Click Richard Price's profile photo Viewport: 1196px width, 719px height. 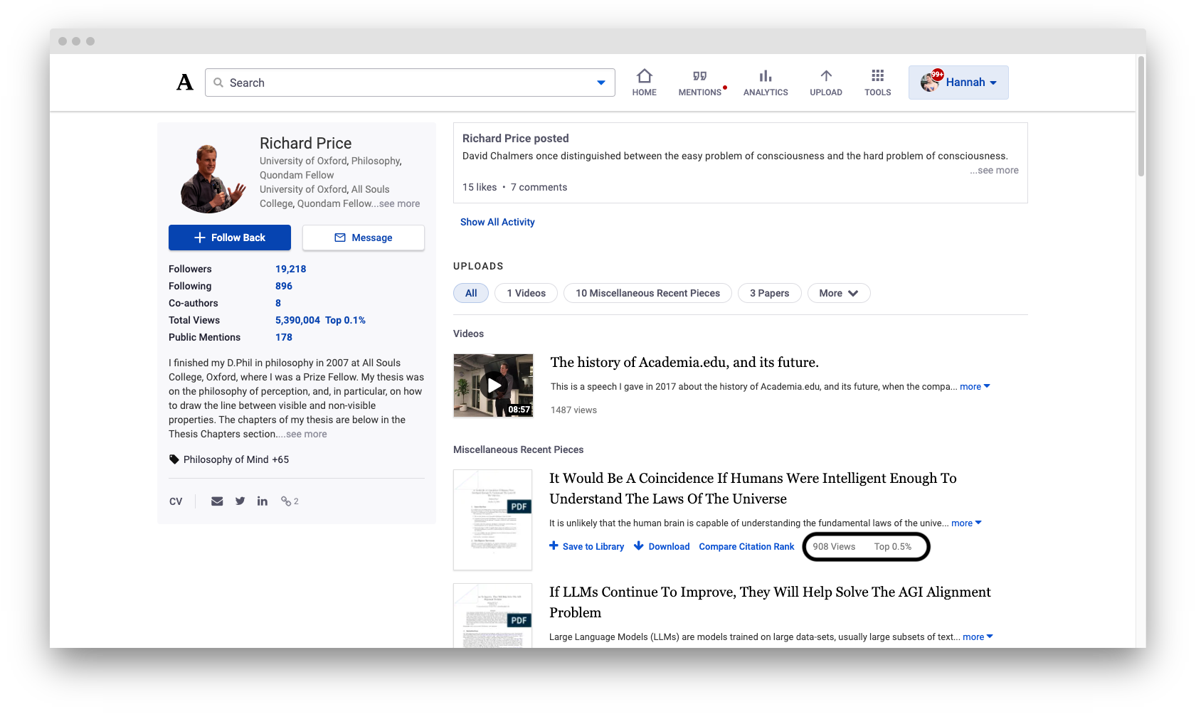coord(213,178)
